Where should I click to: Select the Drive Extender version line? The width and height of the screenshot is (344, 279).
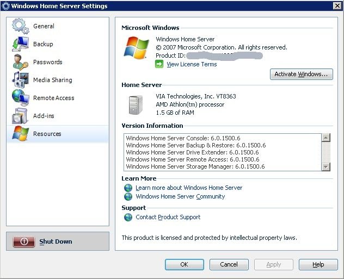tap(192, 152)
